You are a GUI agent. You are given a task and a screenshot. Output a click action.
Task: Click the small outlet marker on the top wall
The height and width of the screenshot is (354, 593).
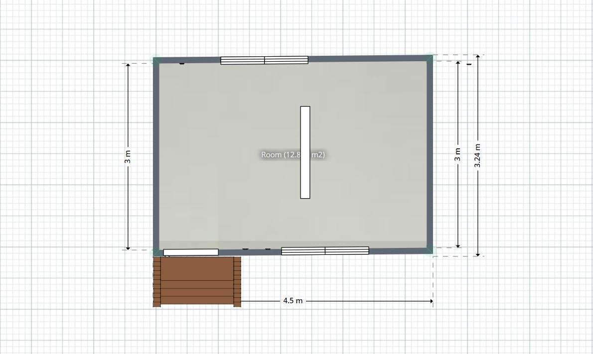(181, 64)
